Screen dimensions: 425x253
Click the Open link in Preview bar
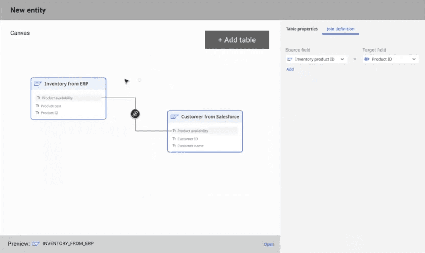click(269, 244)
